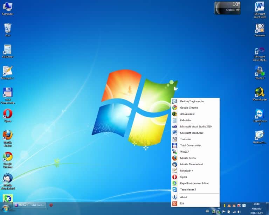Screen dimensions: 269x215
Task: Launch Mozilla Thunderbird from the tray menu
Action: point(195,164)
